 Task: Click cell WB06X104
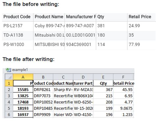point(83,96)
